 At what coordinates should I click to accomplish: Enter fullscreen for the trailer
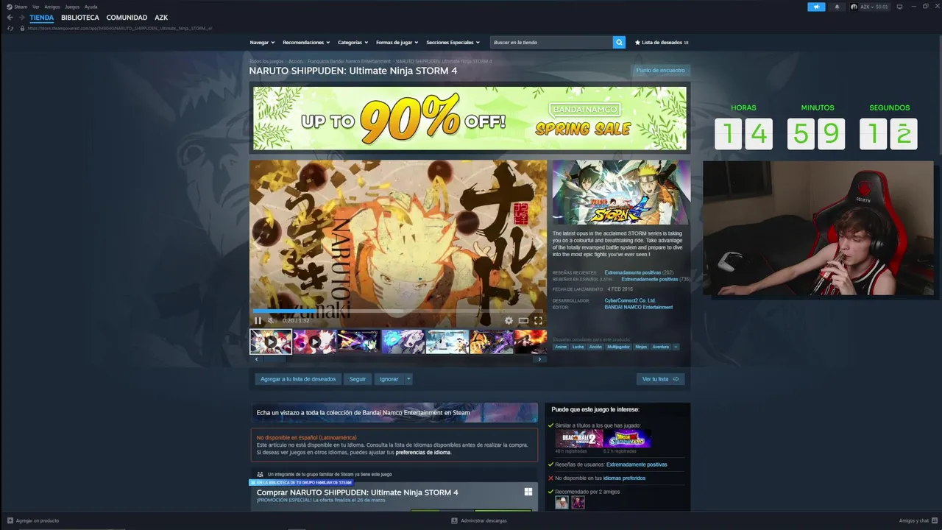(538, 320)
